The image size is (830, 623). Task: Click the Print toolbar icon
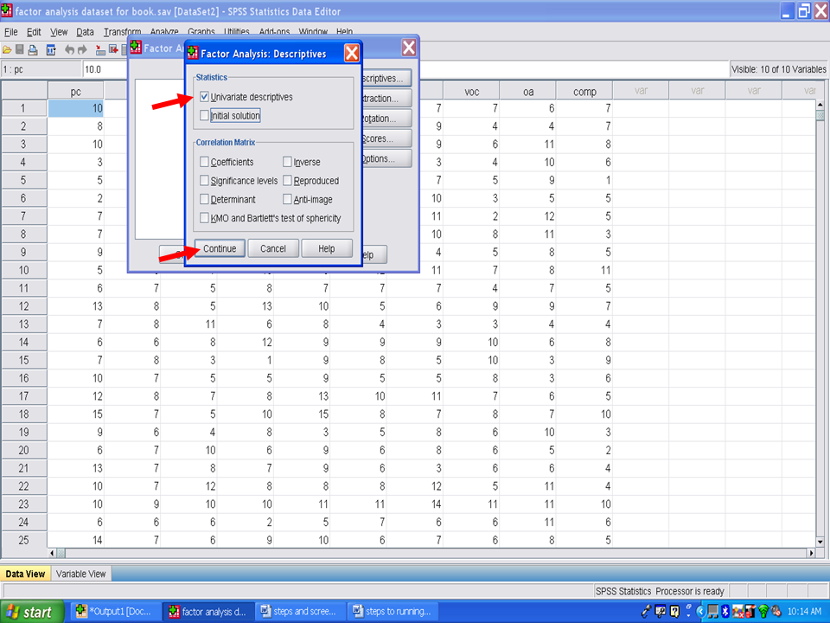[x=33, y=49]
